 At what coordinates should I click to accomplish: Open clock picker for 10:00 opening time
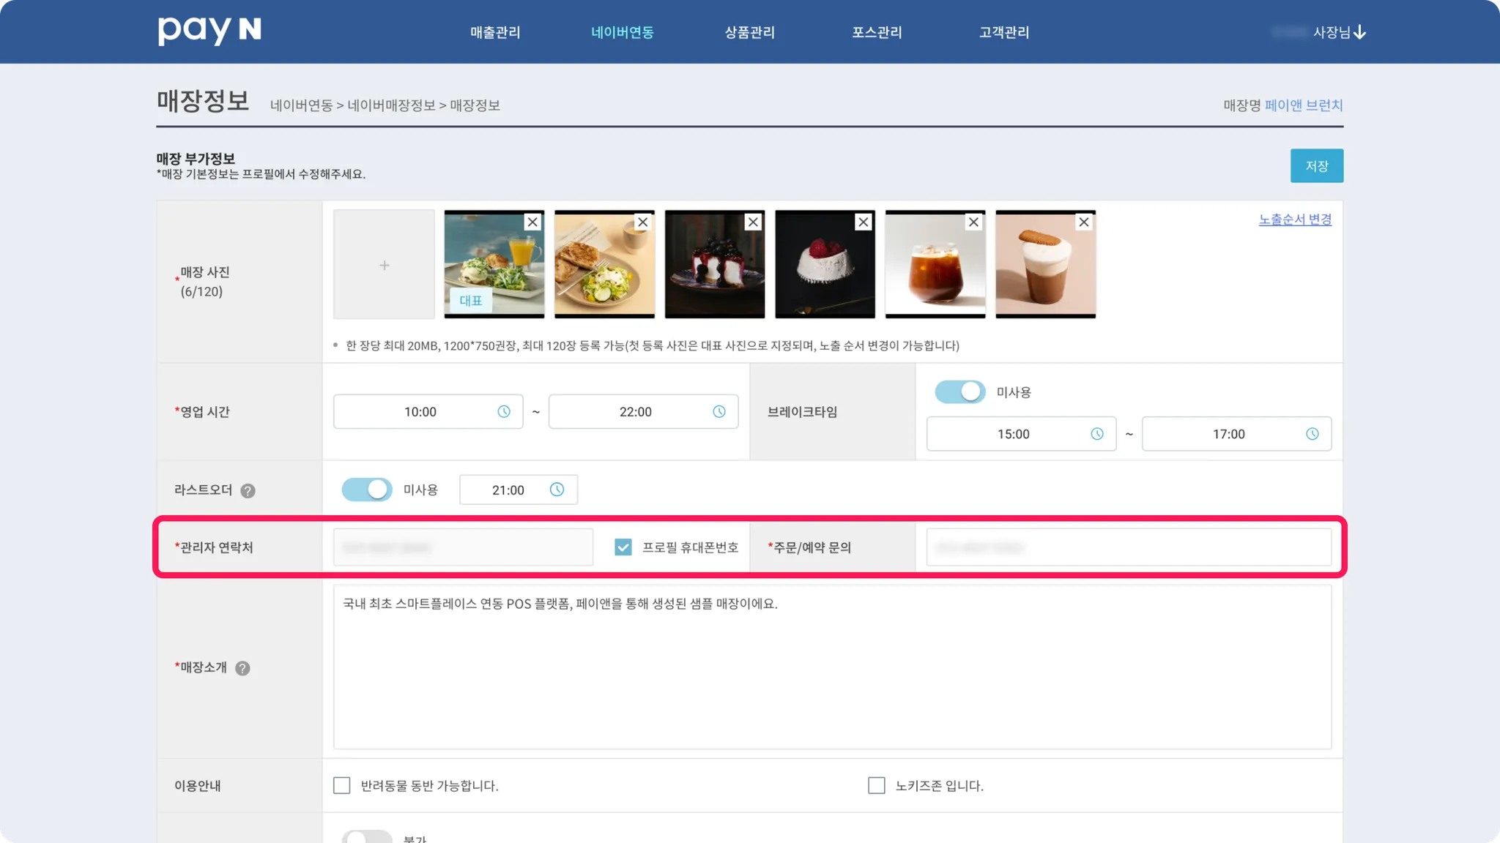[504, 412]
